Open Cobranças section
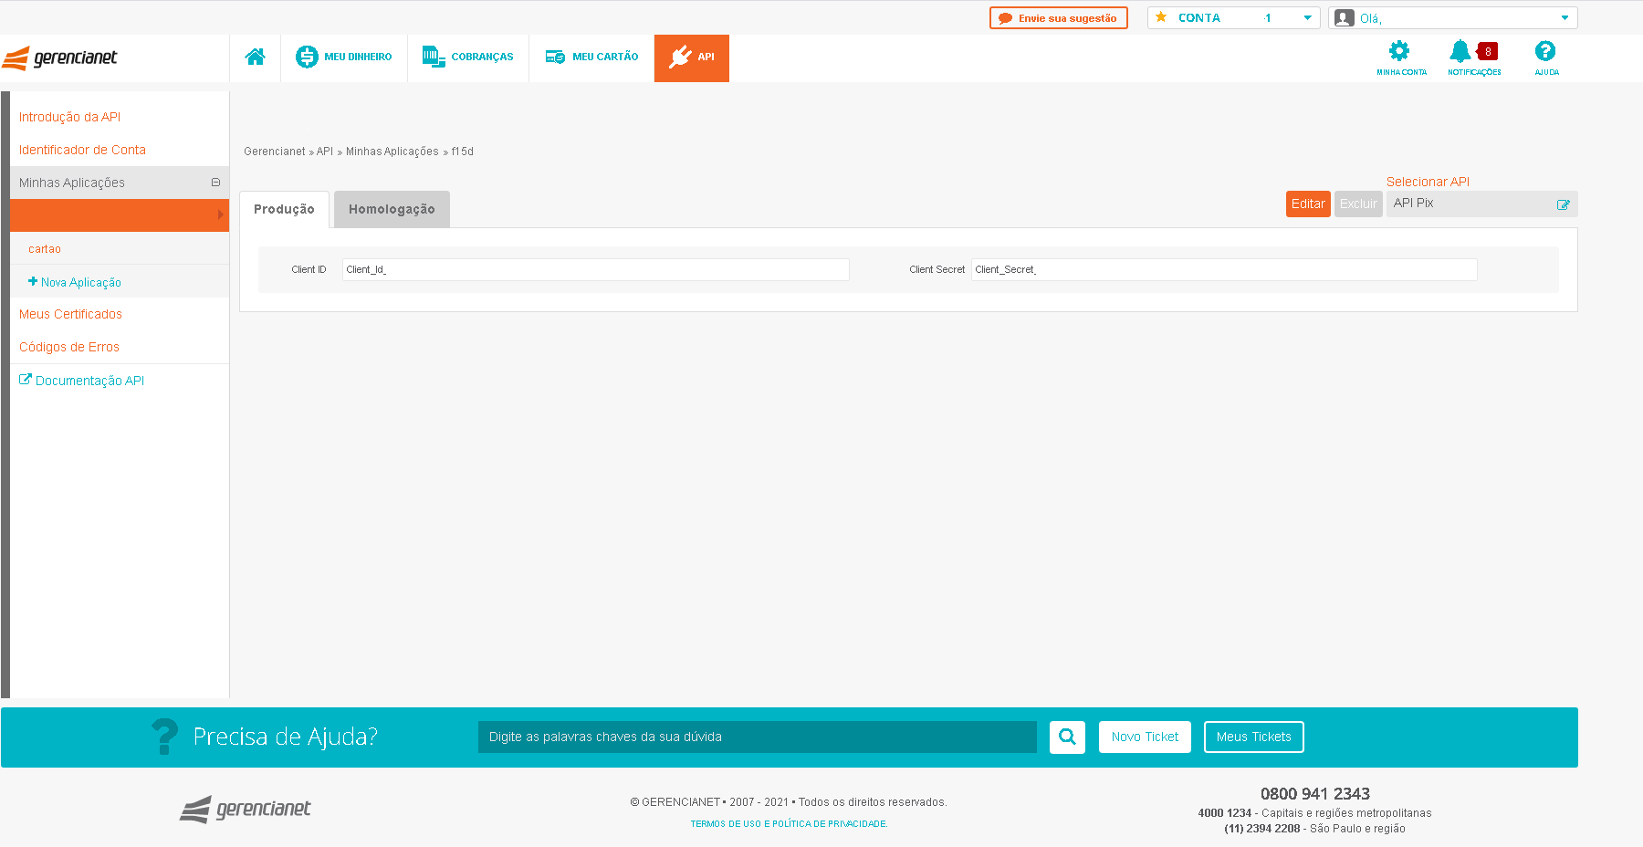 (x=468, y=58)
